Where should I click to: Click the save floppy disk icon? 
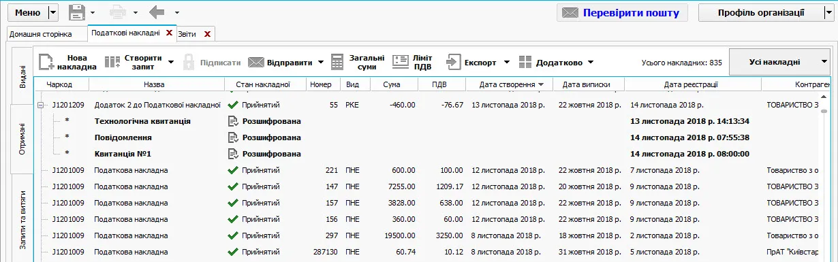click(77, 12)
